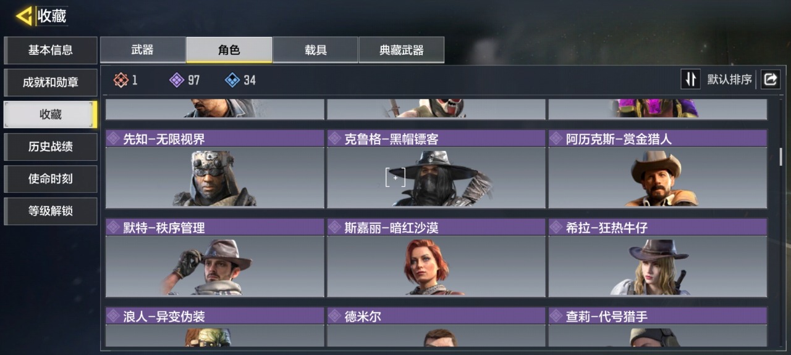Screen dimensions: 791x355
Task: Click the blue rare rarity icon
Action: (232, 80)
